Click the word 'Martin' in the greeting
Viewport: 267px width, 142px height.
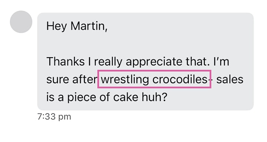point(88,26)
